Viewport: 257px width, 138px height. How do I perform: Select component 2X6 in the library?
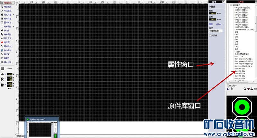(x=237, y=44)
